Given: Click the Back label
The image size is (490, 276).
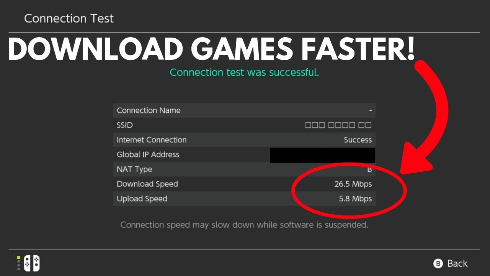Looking at the screenshot, I should pos(457,263).
